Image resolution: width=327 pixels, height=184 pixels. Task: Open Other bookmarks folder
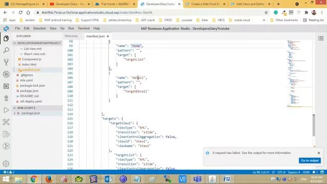click(x=284, y=20)
